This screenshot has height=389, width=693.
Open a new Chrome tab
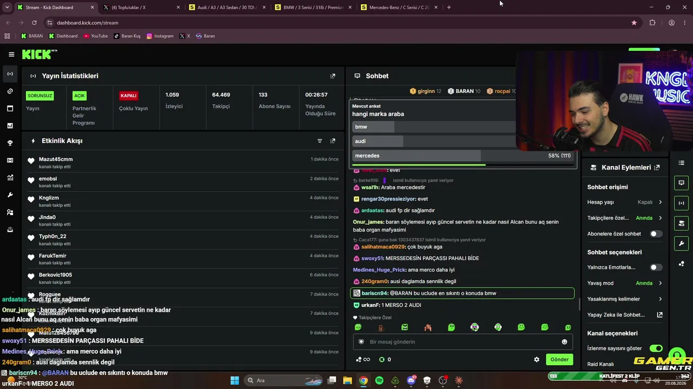coord(449,8)
